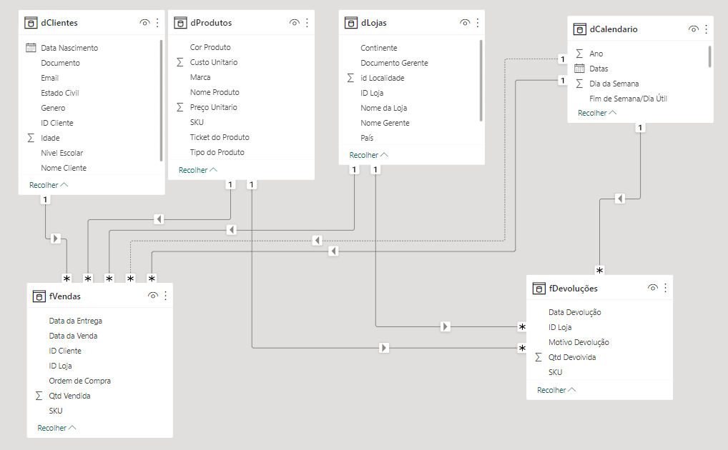
Task: Select Nome da Loja field in dLojas
Action: [383, 108]
